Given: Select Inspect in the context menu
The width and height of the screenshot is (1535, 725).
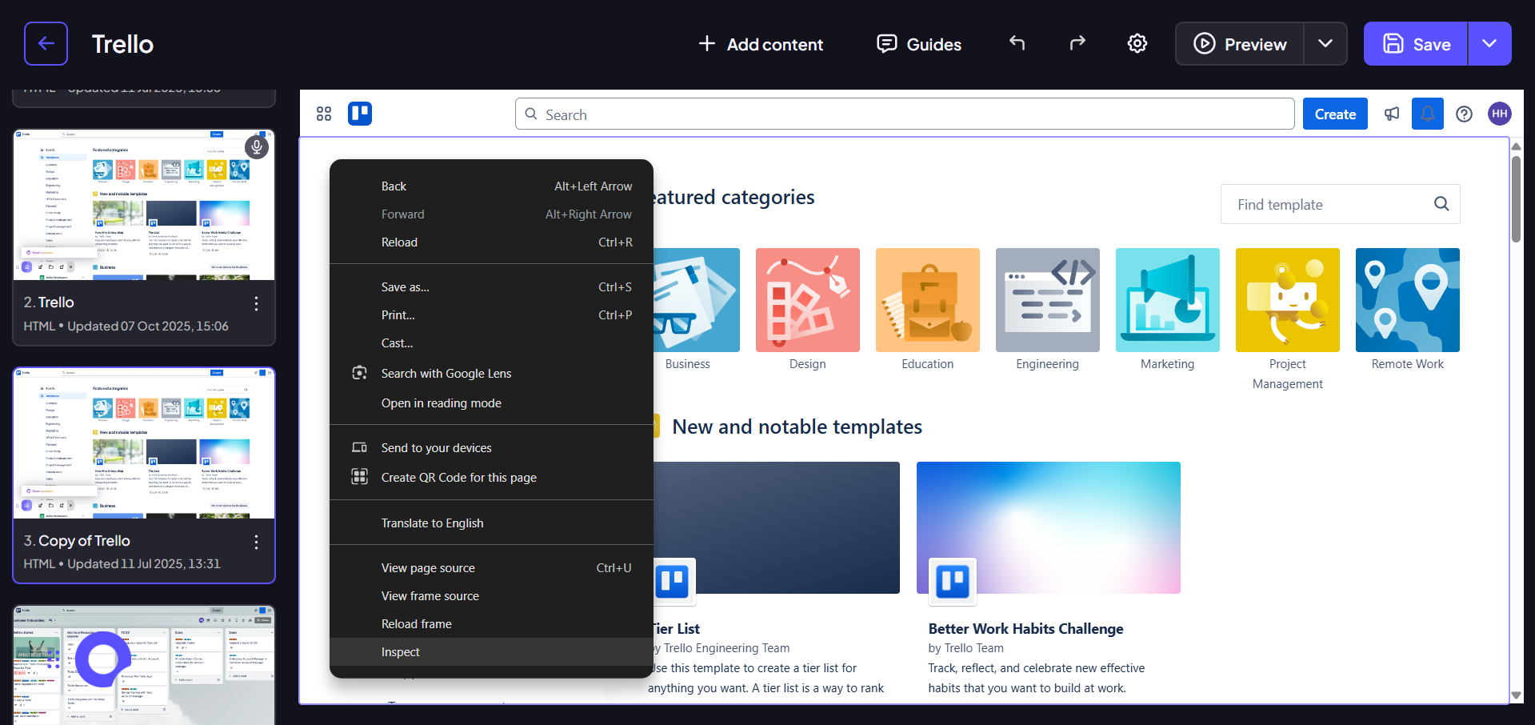Looking at the screenshot, I should [491, 651].
